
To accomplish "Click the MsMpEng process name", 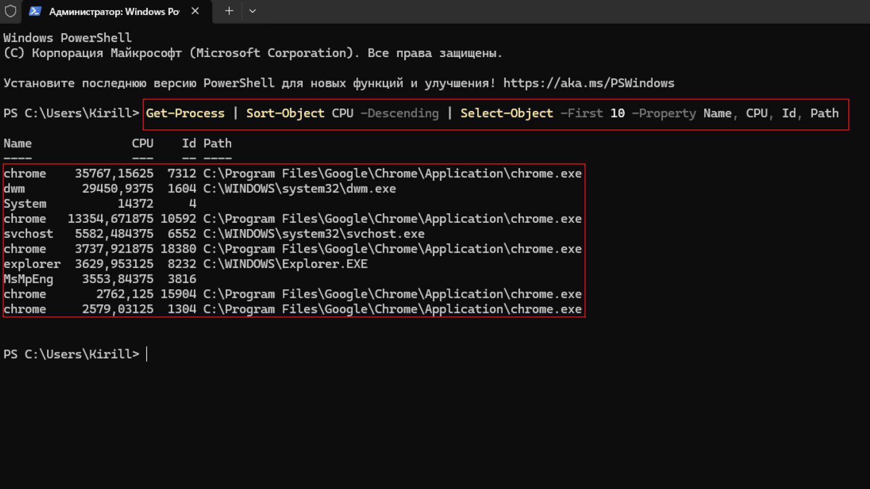I will 29,278.
